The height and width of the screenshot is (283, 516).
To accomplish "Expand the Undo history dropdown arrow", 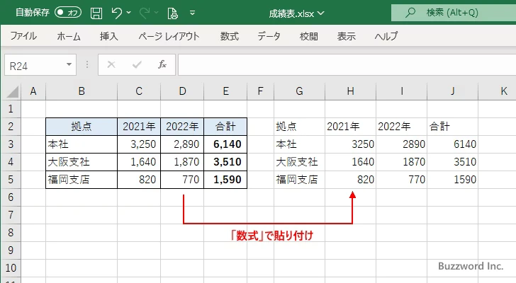I will (130, 12).
